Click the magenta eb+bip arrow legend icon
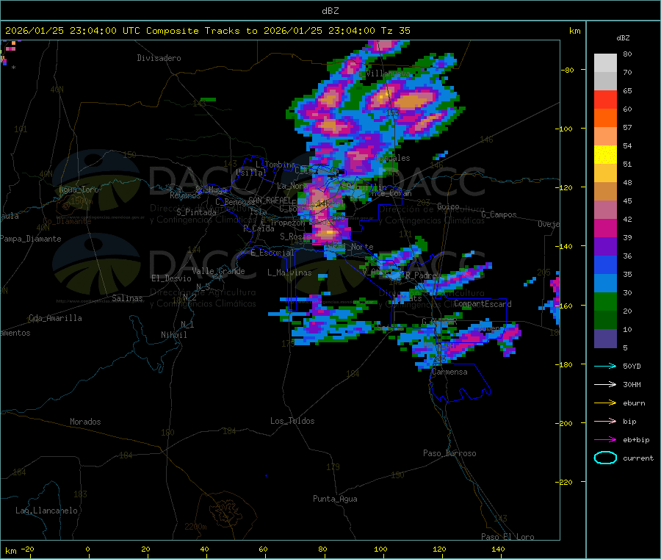This screenshot has height=559, width=661. pyautogui.click(x=605, y=440)
